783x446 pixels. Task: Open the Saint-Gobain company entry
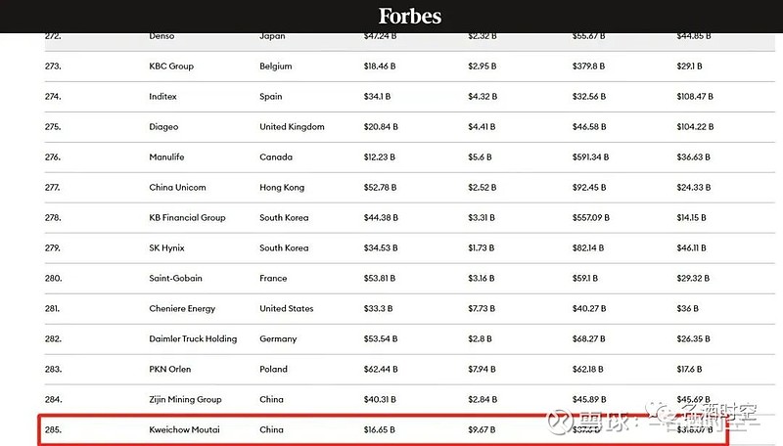[x=175, y=279]
